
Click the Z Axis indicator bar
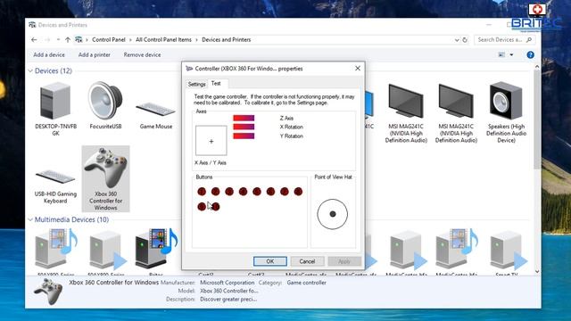(244, 118)
